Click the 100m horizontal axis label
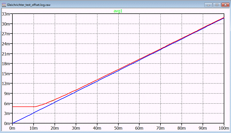This screenshot has height=133, width=231. (x=224, y=128)
